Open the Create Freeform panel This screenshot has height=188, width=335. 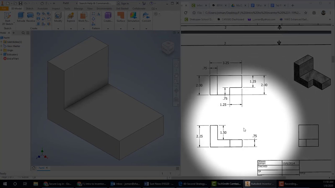click(108, 17)
